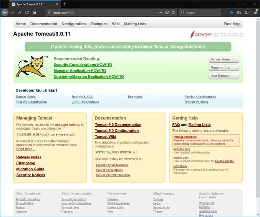
Task: Click the Apache Software Foundation logo
Action: coord(216,34)
